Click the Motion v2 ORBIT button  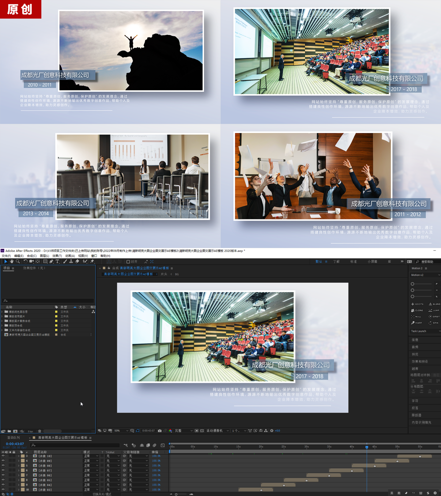tap(434, 317)
